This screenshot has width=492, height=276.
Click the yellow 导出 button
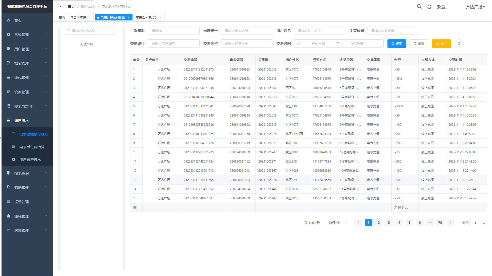(x=441, y=44)
